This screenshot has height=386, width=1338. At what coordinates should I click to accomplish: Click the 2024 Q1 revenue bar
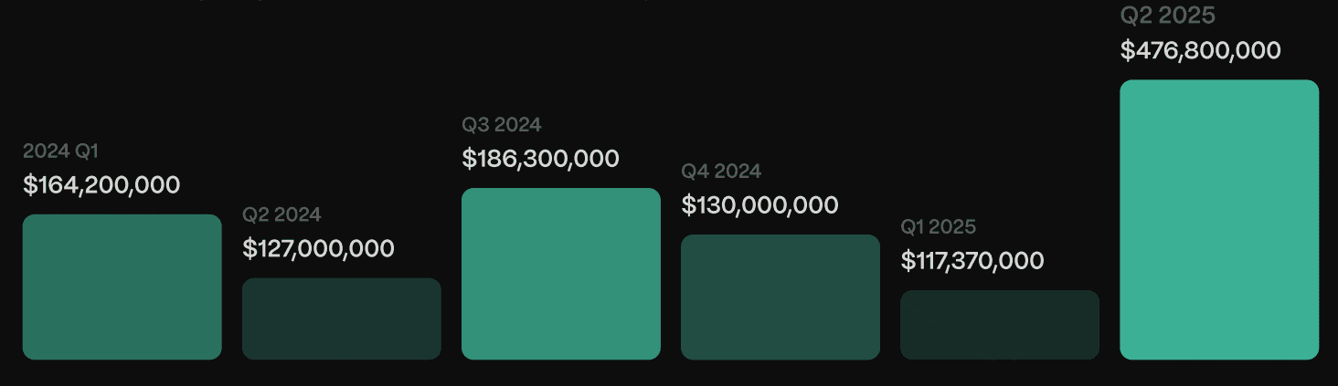click(x=122, y=287)
